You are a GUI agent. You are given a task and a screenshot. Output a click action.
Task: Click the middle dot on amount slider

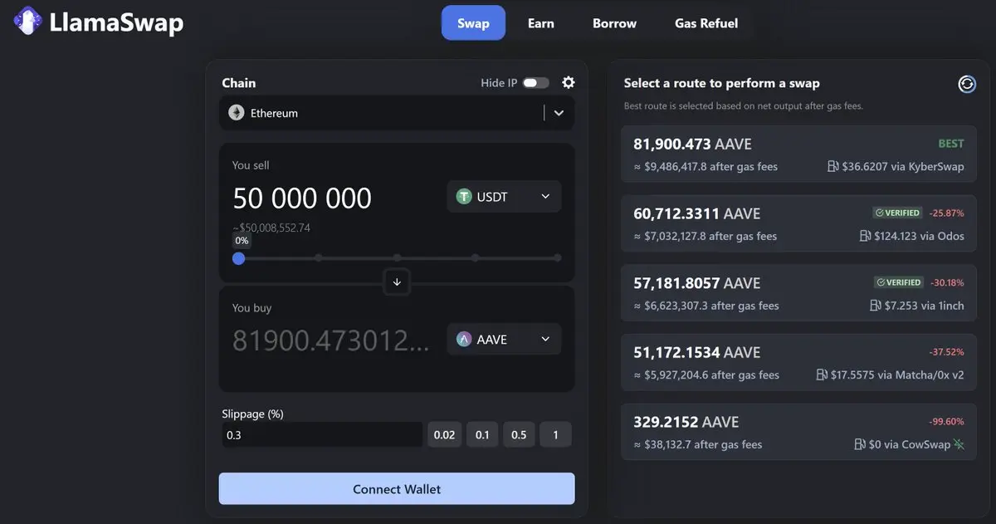pos(397,258)
